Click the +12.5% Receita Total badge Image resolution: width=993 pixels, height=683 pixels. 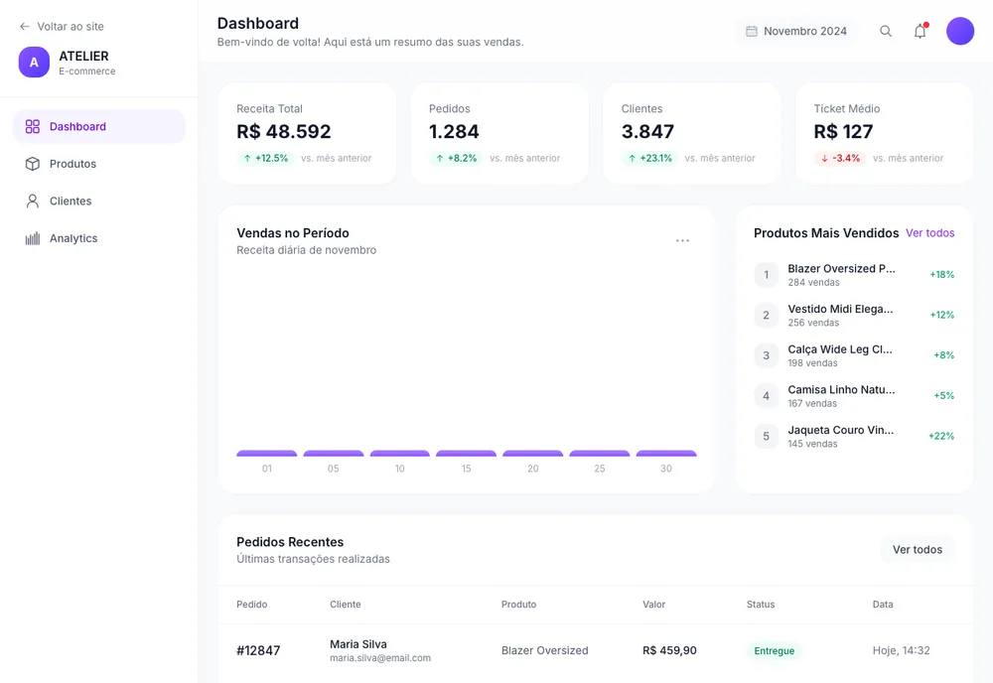point(266,158)
